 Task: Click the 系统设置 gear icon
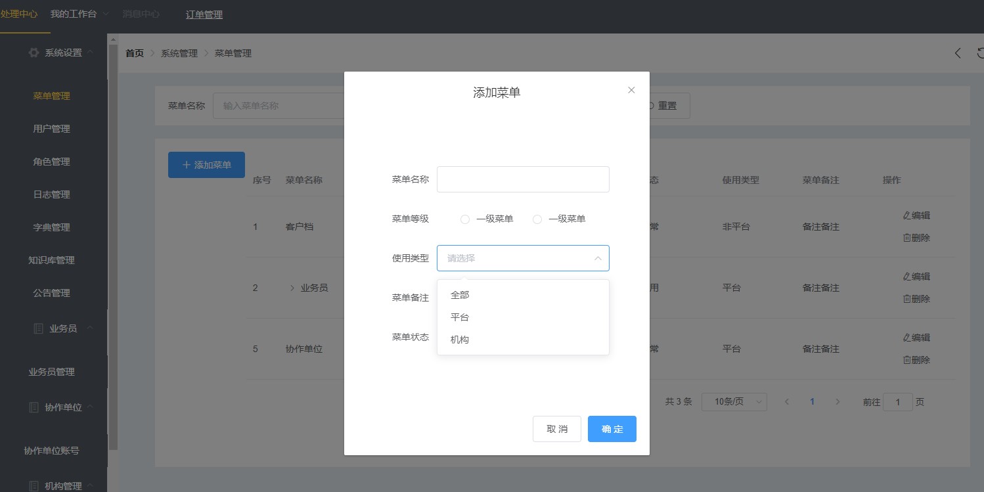pyautogui.click(x=34, y=53)
